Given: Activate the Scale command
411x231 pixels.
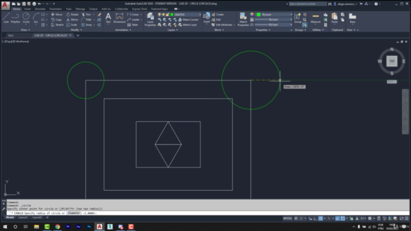Looking at the screenshot, I should pos(72,25).
